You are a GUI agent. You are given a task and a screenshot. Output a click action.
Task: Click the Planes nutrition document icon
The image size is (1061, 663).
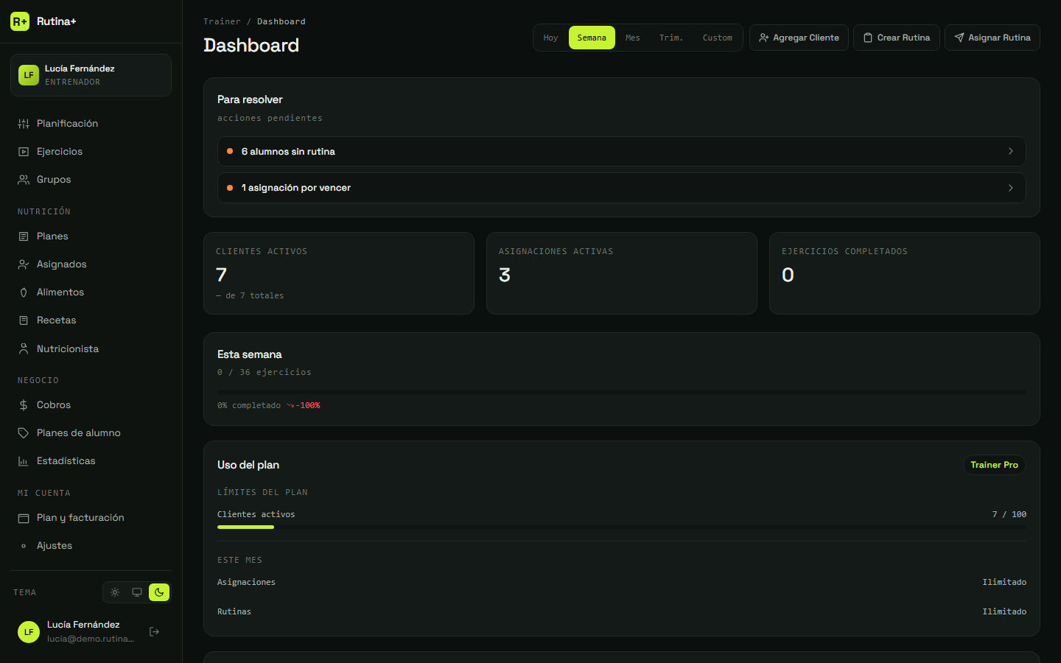pyautogui.click(x=24, y=236)
